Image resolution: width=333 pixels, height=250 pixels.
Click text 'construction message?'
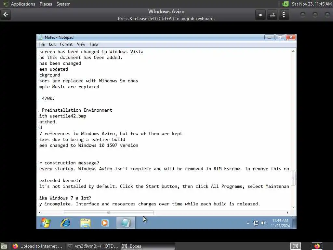click(72, 163)
